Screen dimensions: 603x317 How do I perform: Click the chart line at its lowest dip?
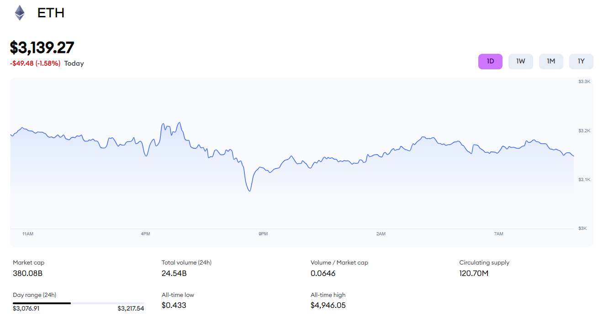tap(249, 191)
